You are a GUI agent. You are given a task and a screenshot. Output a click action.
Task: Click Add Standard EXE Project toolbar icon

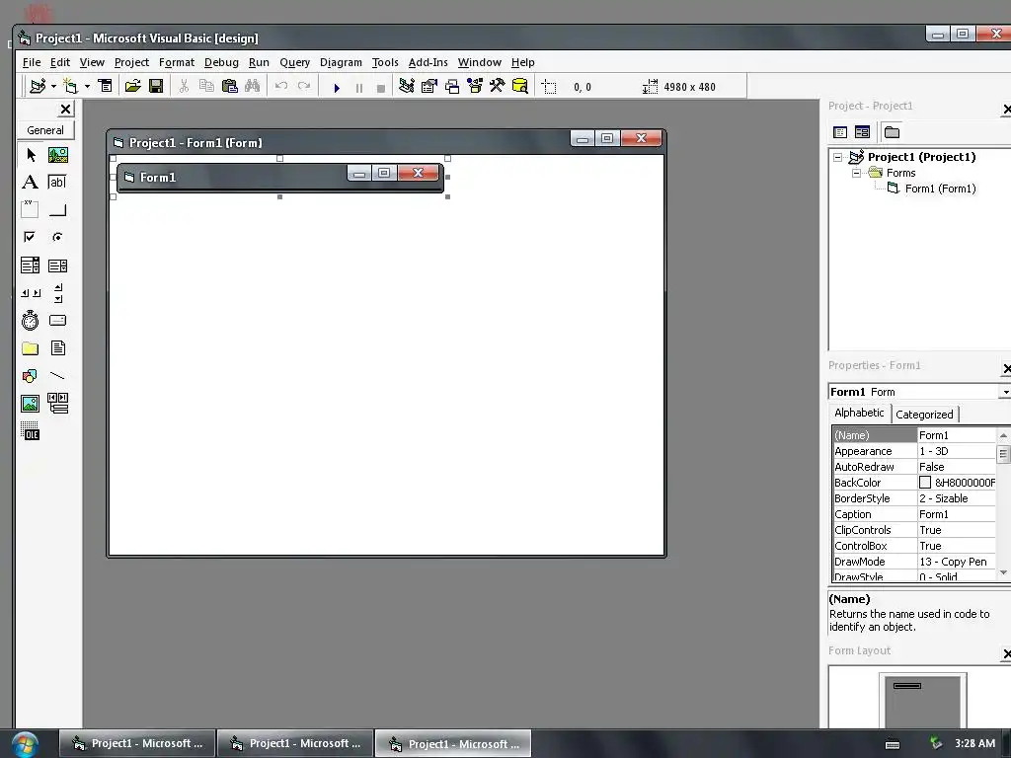coord(39,86)
